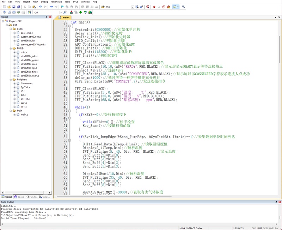Expand DHT11.c file node
Viewport: 282px width, 230px height.
coord(14,99)
